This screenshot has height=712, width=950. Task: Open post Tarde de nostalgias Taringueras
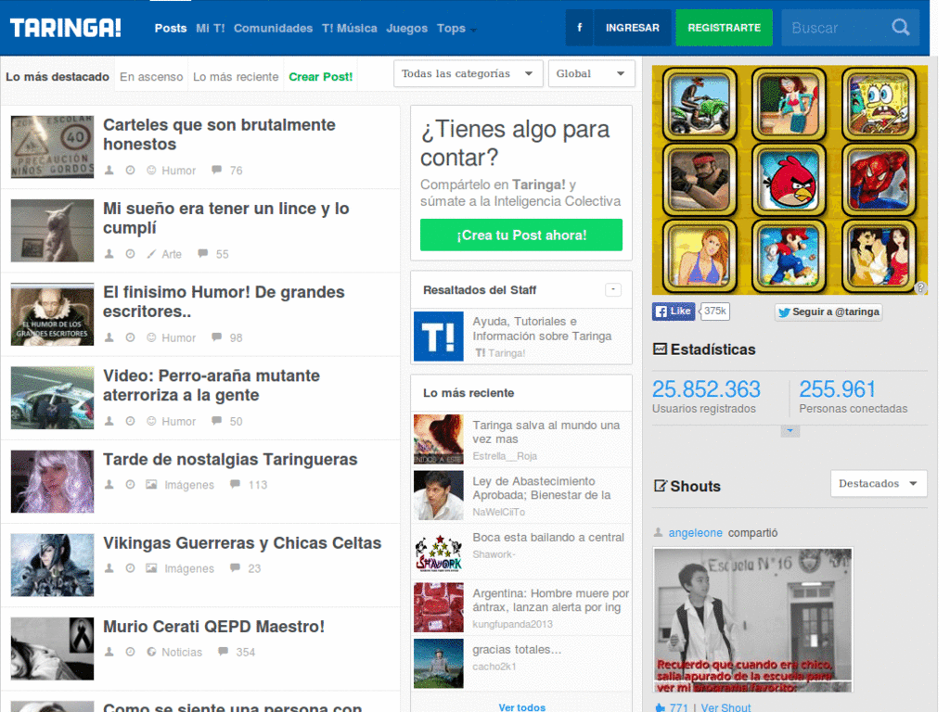tap(230, 460)
